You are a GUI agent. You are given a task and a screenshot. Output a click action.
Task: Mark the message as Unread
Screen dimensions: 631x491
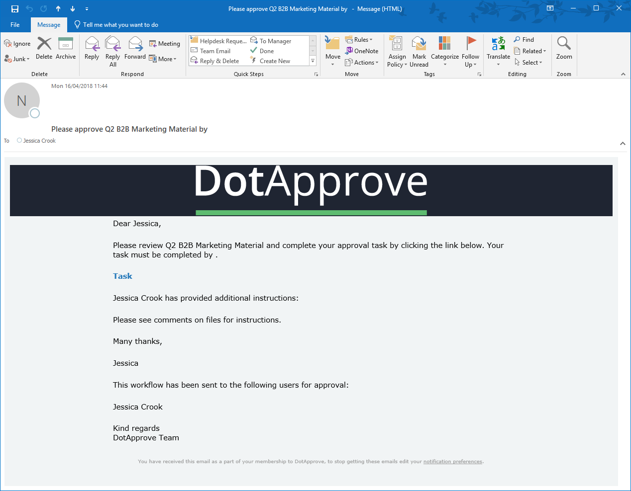(x=419, y=52)
